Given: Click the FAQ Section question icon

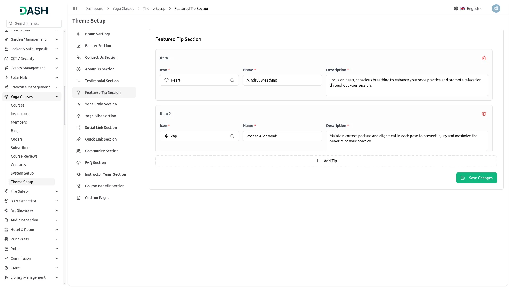Looking at the screenshot, I should (x=79, y=163).
